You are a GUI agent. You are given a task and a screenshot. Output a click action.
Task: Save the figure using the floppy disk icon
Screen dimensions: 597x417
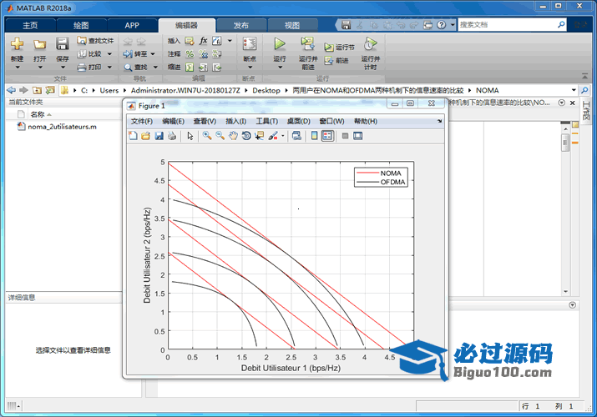(159, 136)
